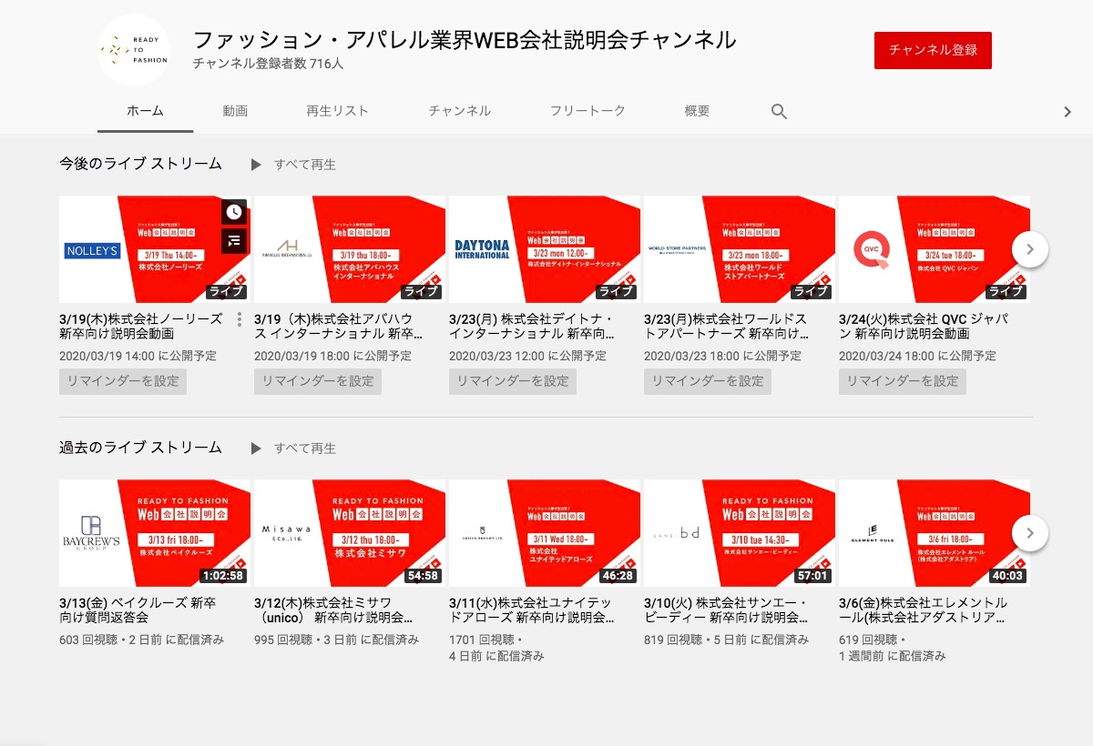Open the NOLLEY'S live stream thumbnail
The height and width of the screenshot is (746, 1093).
click(x=155, y=249)
